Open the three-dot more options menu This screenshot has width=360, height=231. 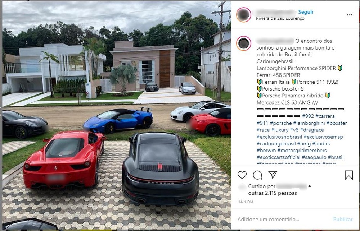click(350, 15)
